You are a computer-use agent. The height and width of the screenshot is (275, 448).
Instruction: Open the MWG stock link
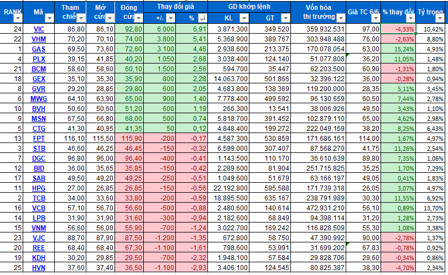[x=39, y=99]
